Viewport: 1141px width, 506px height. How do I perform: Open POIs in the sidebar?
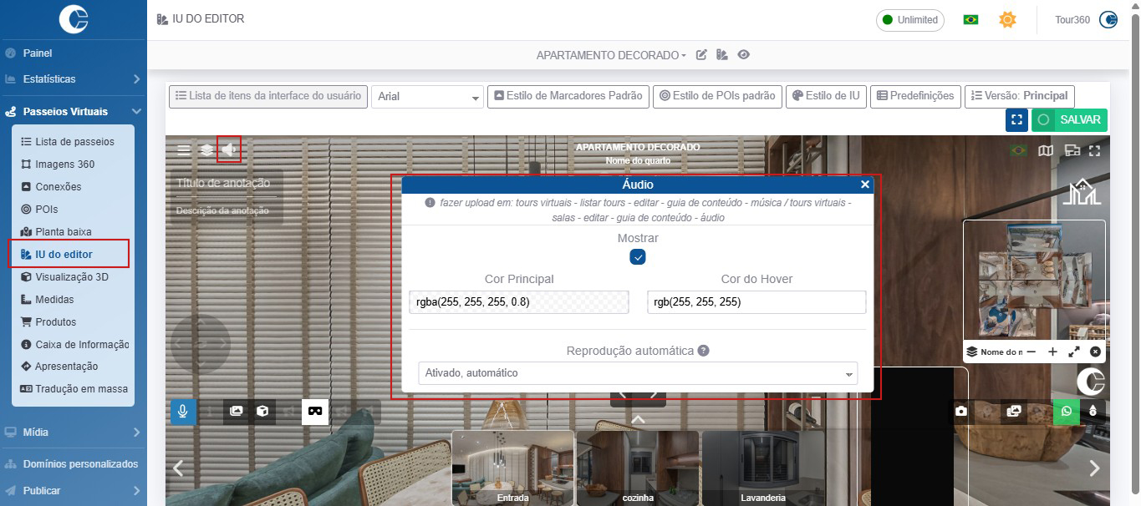pos(46,210)
